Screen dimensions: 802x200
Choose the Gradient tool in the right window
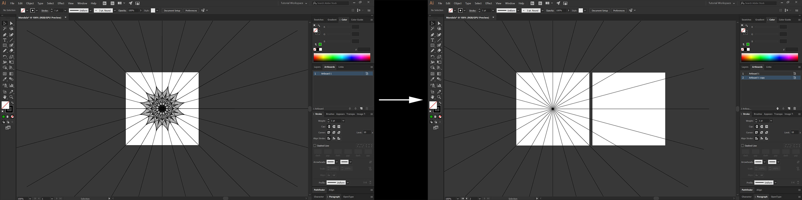click(439, 74)
